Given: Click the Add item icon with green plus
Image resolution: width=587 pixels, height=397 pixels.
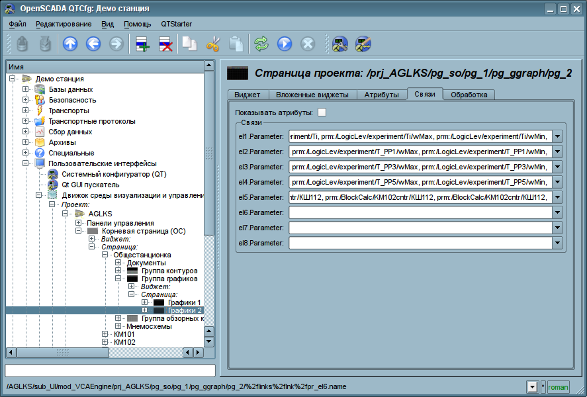Looking at the screenshot, I should (142, 44).
